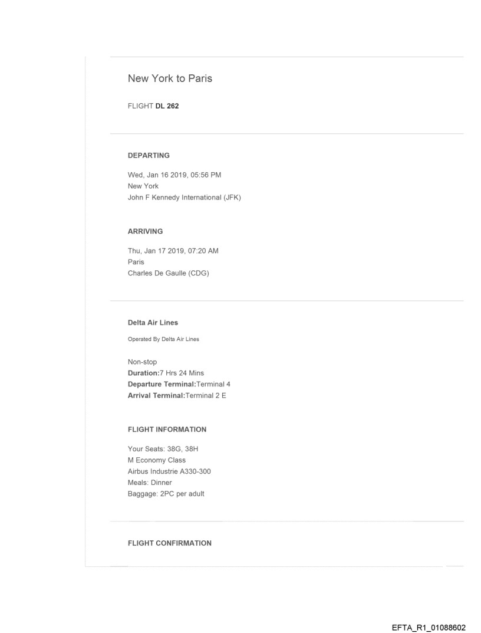The height and width of the screenshot is (633, 481).
Task: Click the New York to Paris heading
Action: [x=170, y=79]
